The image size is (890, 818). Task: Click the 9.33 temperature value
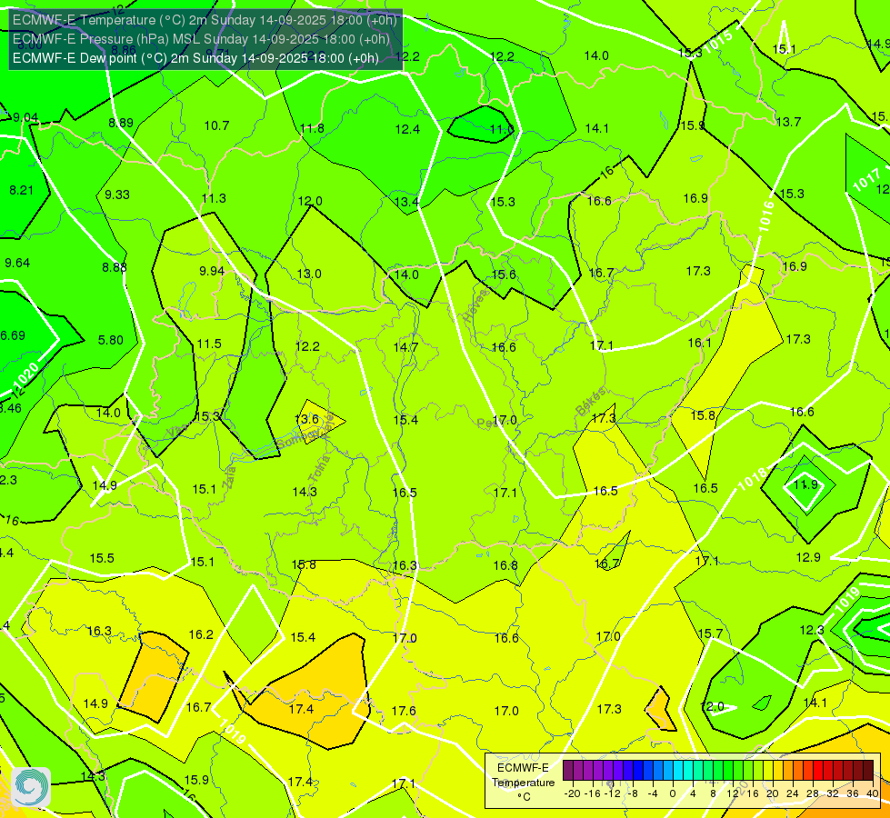point(117,195)
